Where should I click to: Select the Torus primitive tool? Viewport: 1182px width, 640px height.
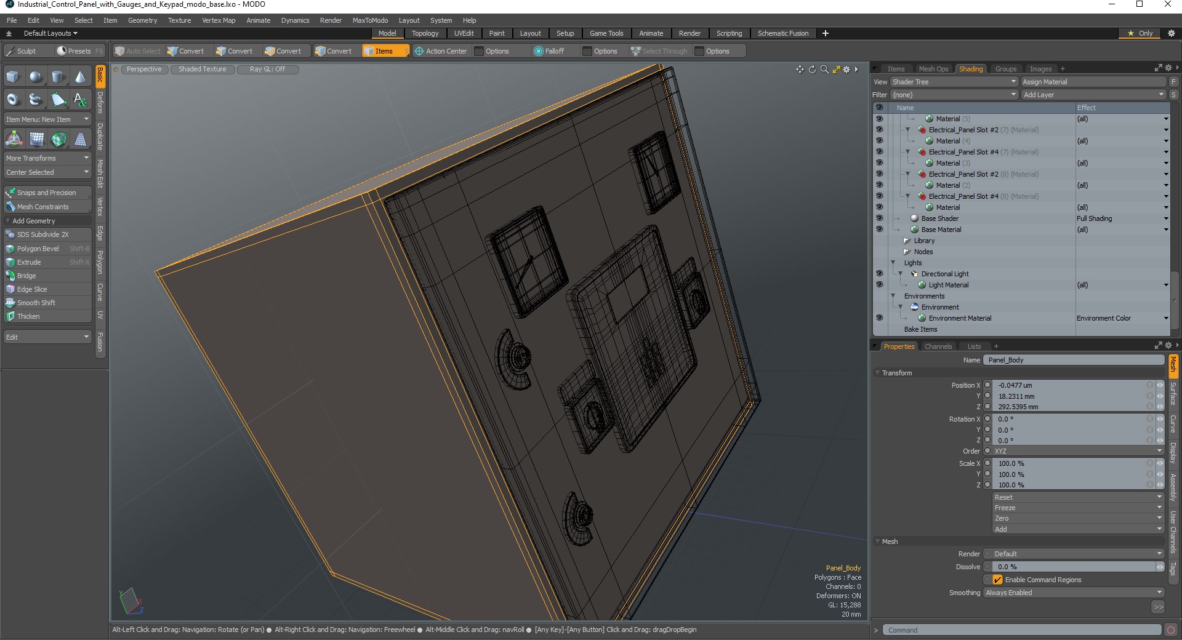click(14, 99)
